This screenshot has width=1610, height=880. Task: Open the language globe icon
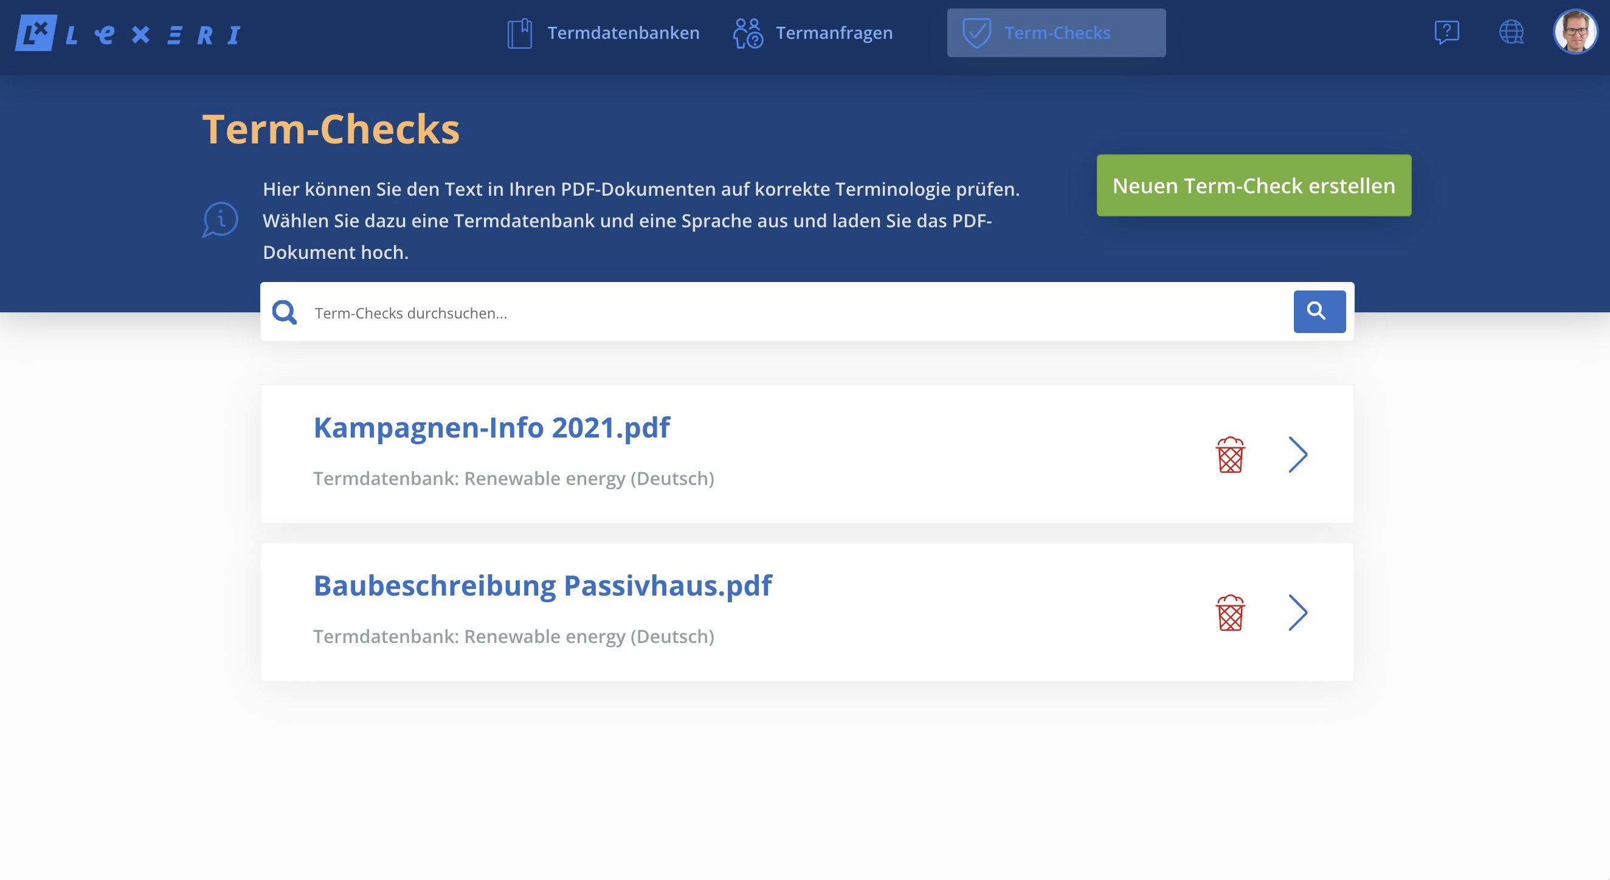[x=1512, y=32]
